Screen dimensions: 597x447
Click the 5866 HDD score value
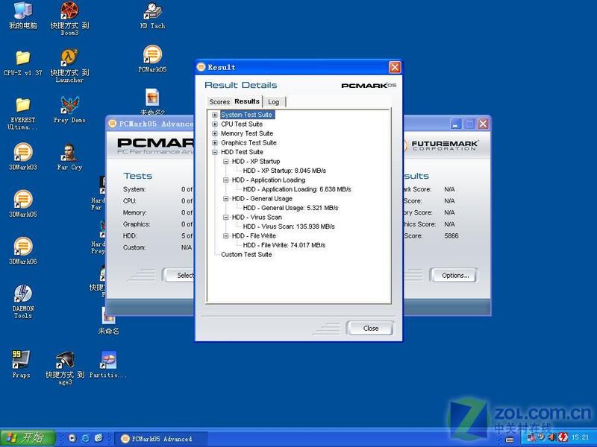tap(451, 235)
